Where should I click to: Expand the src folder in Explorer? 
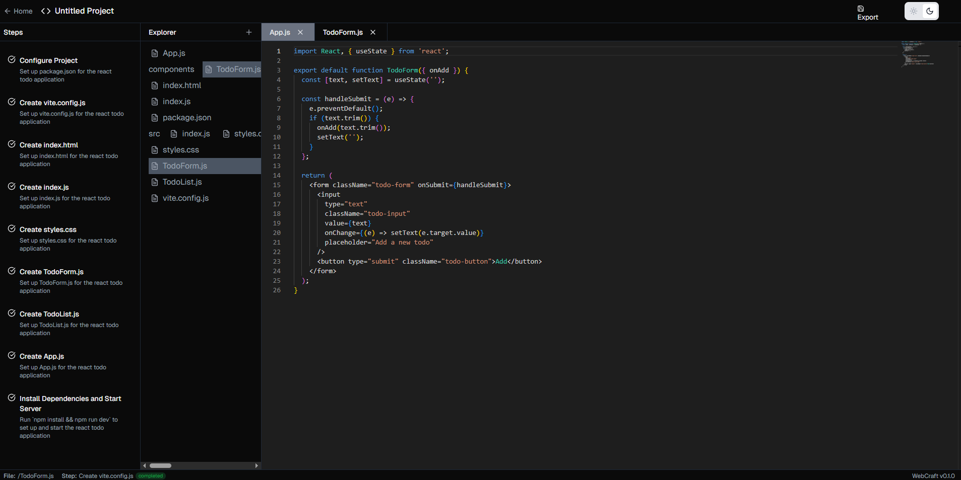[x=154, y=134]
